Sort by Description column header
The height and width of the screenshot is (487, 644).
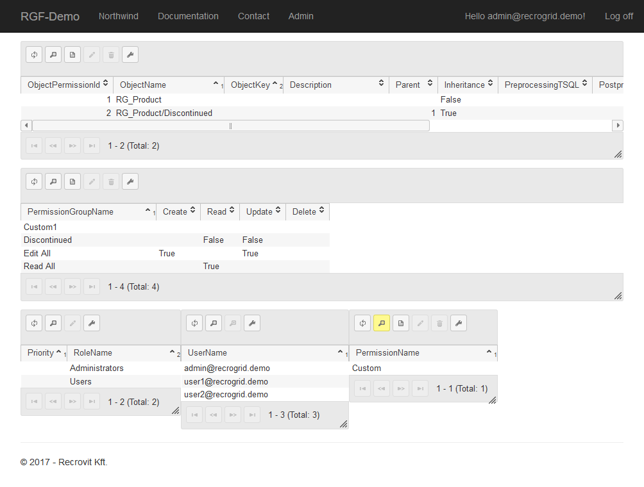(x=334, y=85)
